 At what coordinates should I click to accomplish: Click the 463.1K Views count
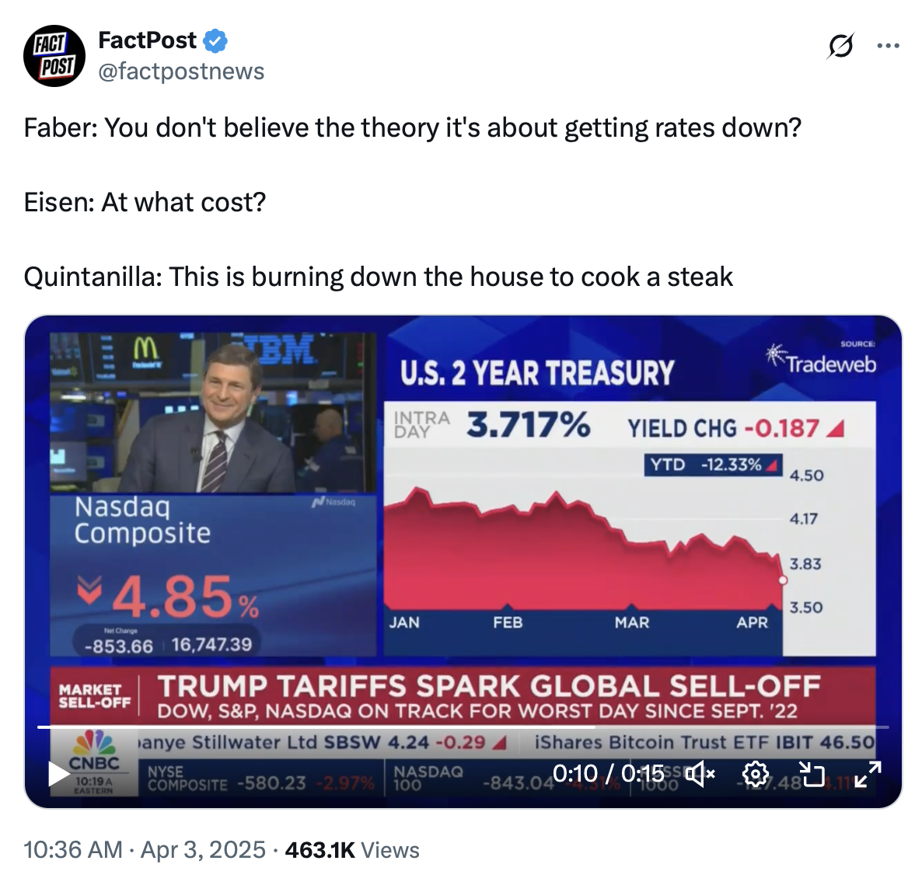352,849
